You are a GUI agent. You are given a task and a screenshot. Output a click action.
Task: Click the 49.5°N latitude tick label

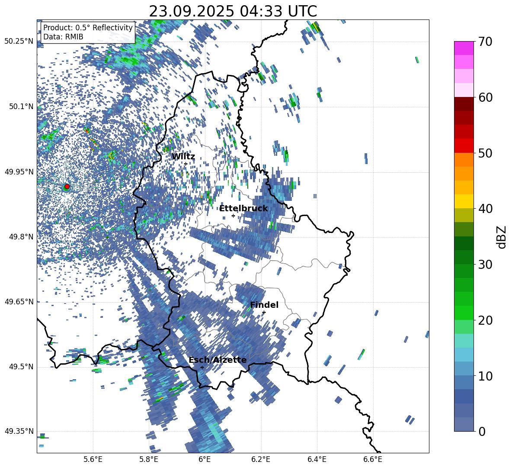(21, 367)
